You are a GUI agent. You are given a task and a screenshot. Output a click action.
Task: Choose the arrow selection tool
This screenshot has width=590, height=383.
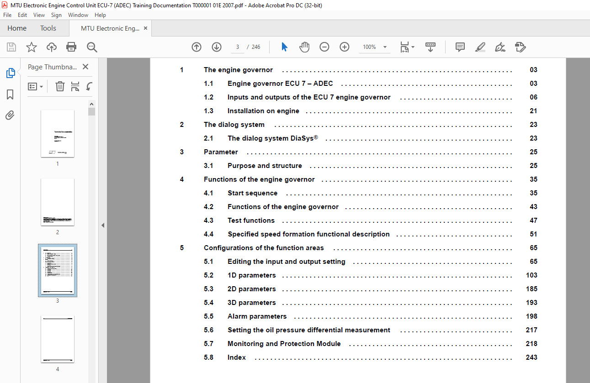coord(284,47)
